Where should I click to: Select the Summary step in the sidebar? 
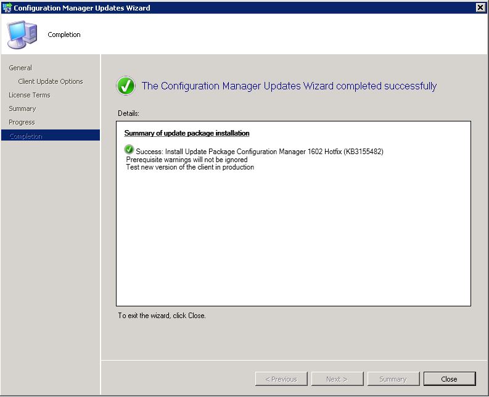pyautogui.click(x=22, y=108)
